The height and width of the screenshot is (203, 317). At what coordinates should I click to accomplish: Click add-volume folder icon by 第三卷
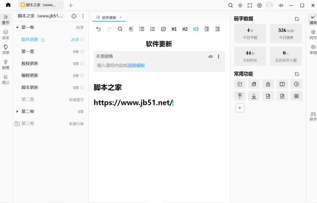[x=17, y=123]
